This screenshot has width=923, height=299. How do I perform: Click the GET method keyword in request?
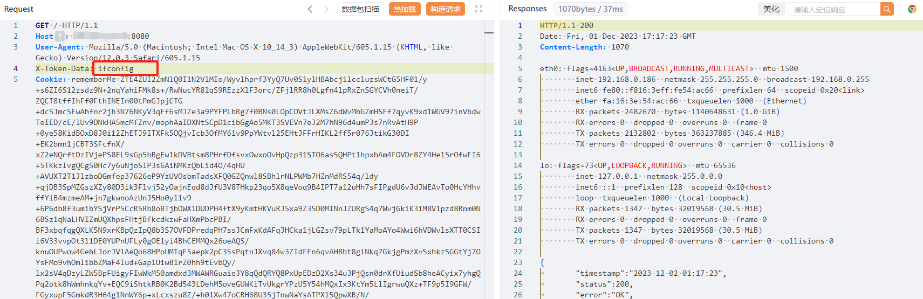42,25
